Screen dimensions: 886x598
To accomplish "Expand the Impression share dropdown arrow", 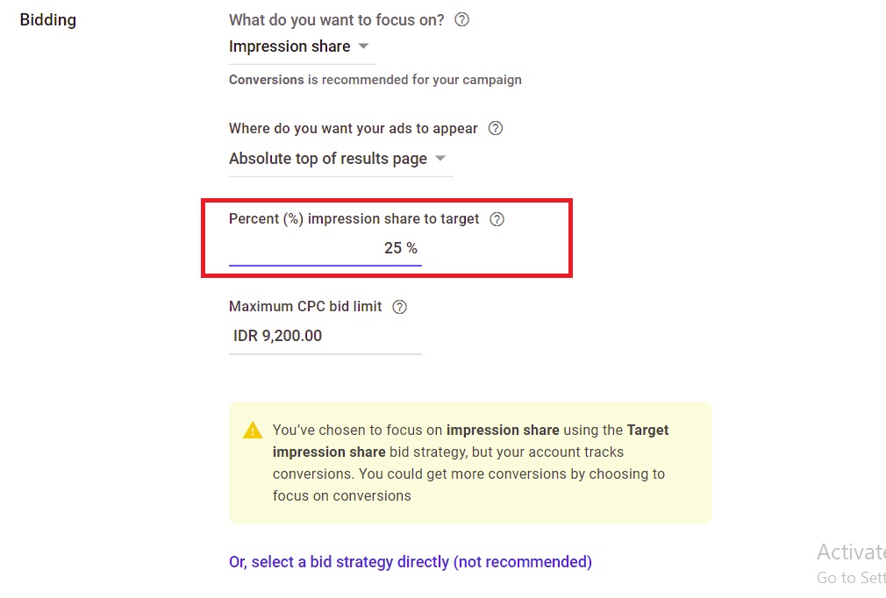I will [364, 46].
